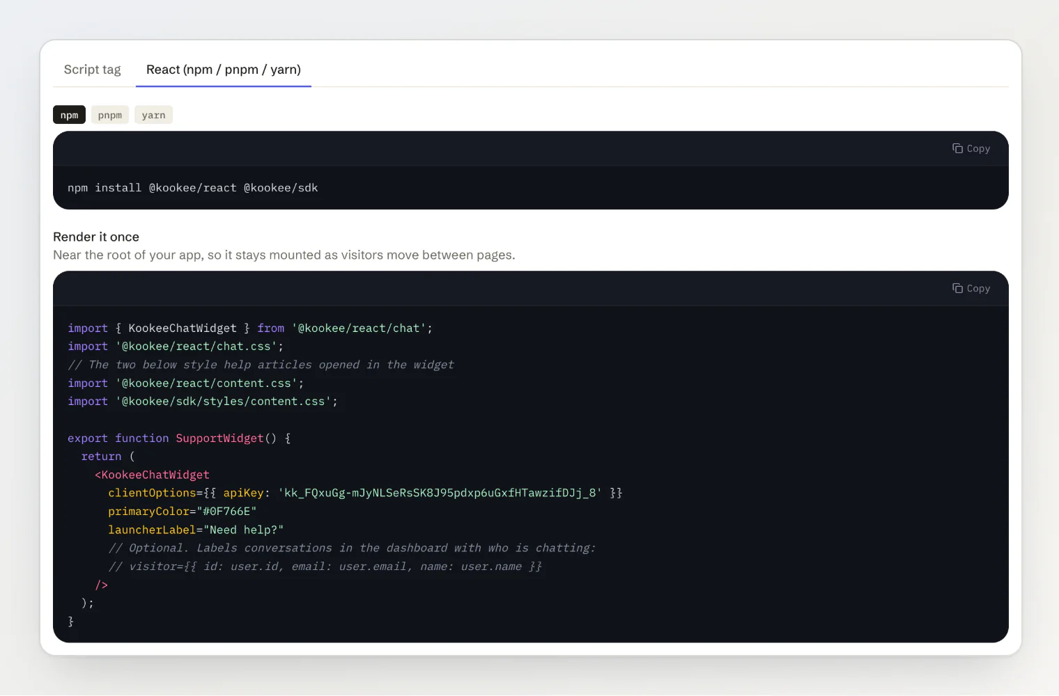Click the '@kookee/sdk/styles/content.css' import line
Viewport: 1059px width, 696px height.
203,401
